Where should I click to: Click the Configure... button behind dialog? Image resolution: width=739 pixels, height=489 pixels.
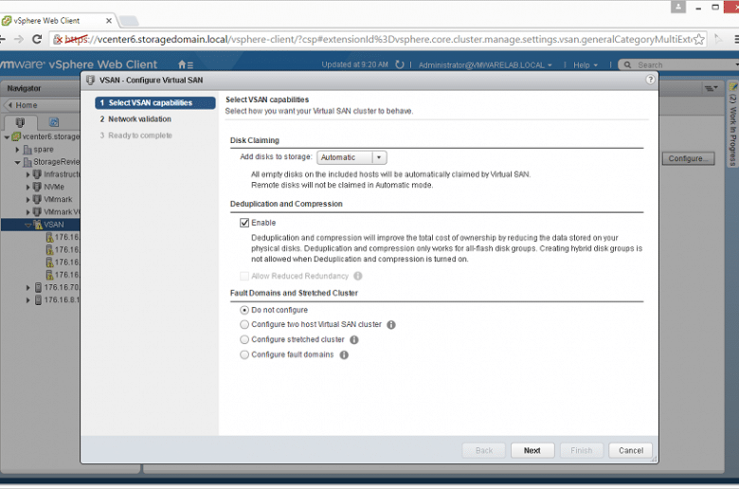688,158
